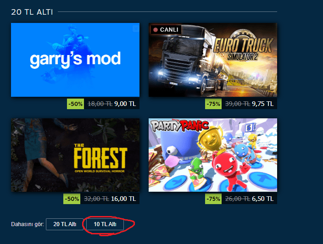The height and width of the screenshot is (244, 323).
Task: Open the Euro Truck Simulator 2 capsule
Action: [x=213, y=60]
